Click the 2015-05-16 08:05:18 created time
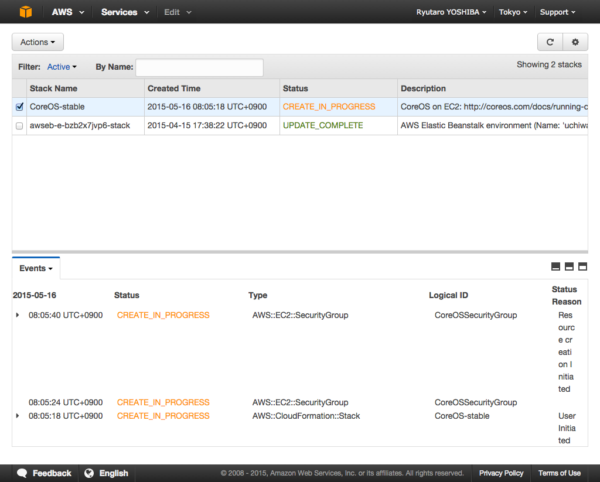 (207, 107)
